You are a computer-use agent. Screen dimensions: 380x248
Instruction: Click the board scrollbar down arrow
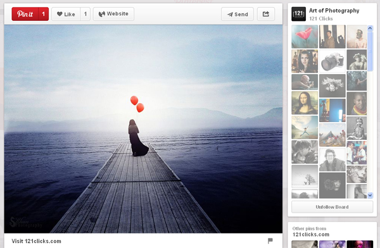[x=370, y=195]
